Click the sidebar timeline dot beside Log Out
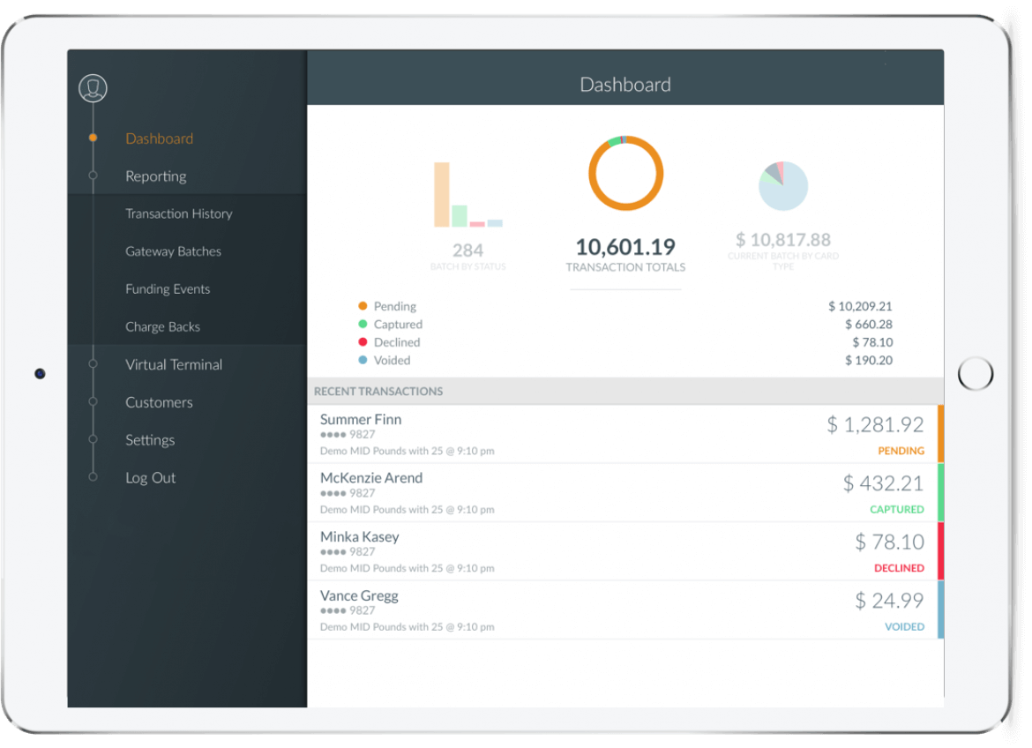1032x748 pixels. click(x=93, y=476)
